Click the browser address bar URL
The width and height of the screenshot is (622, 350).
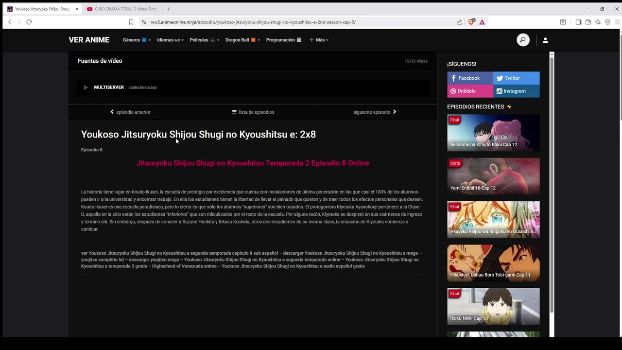click(x=253, y=22)
